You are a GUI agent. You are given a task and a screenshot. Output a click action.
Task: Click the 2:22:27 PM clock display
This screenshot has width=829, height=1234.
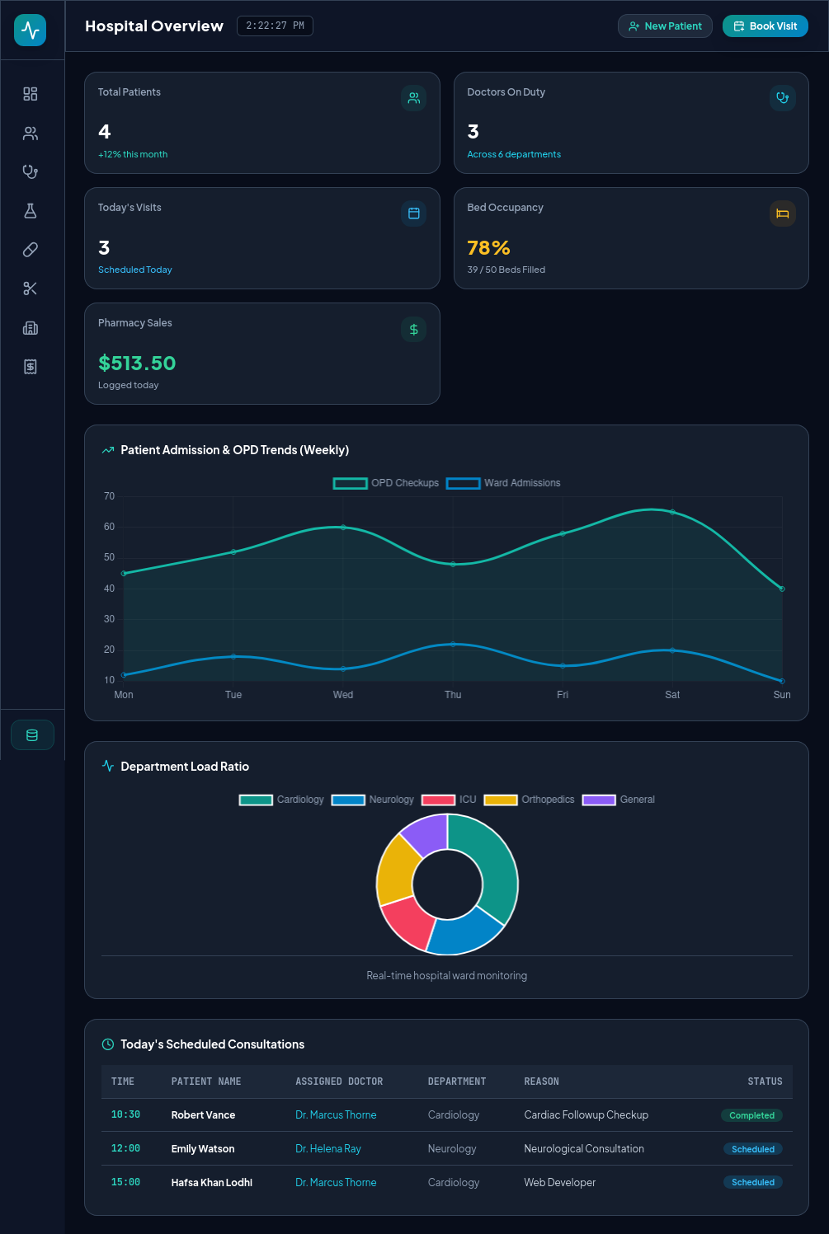[275, 26]
